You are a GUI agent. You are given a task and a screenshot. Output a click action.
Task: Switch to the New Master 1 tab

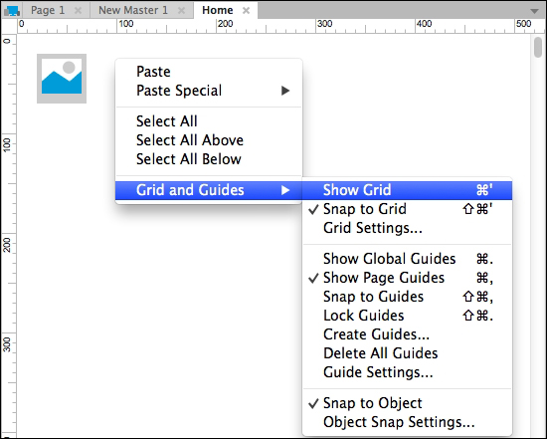pos(133,10)
